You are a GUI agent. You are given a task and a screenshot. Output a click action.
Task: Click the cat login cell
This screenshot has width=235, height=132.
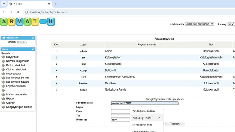click(x=83, y=58)
